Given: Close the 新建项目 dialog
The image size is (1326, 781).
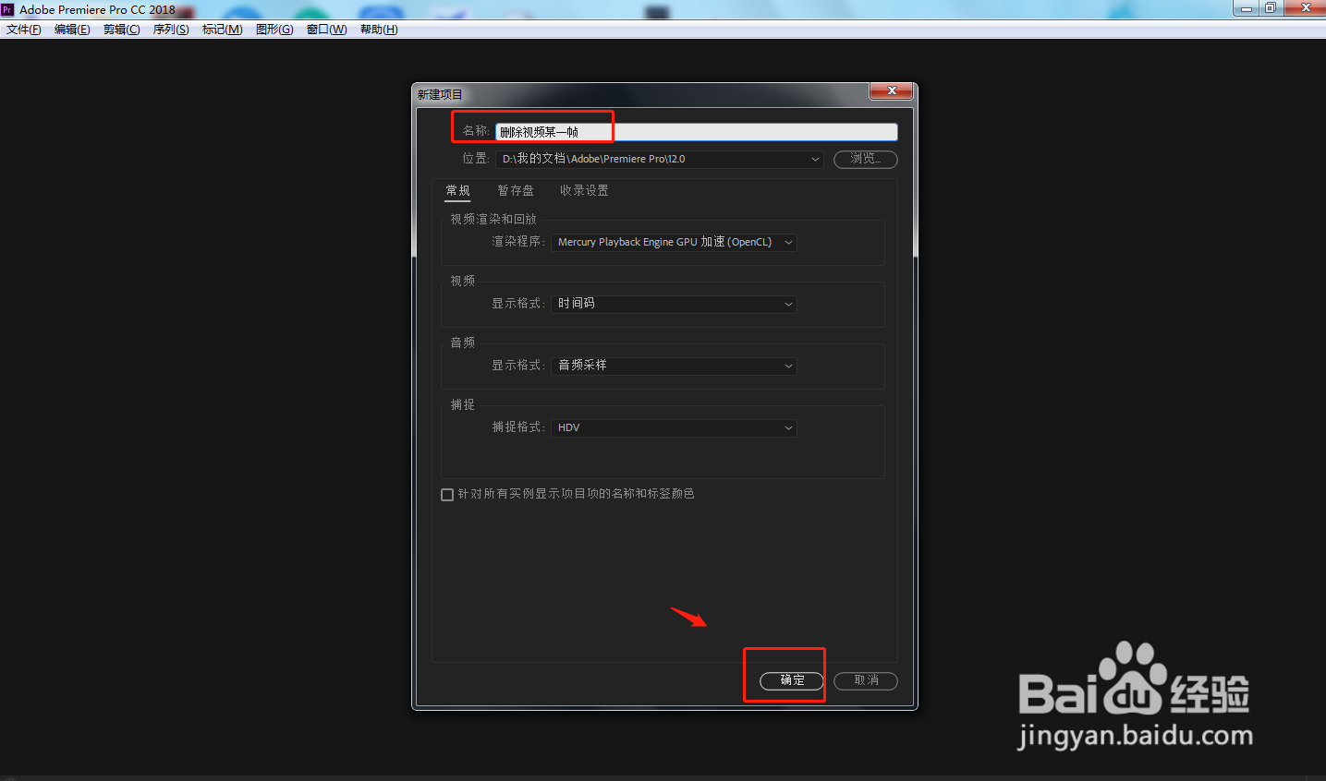Looking at the screenshot, I should coord(892,90).
